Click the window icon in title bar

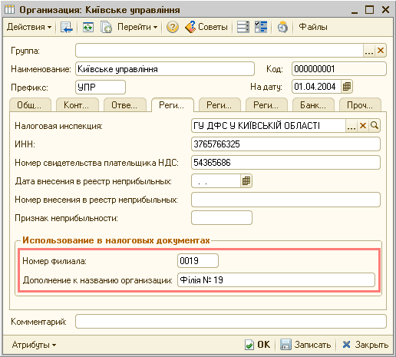10,10
